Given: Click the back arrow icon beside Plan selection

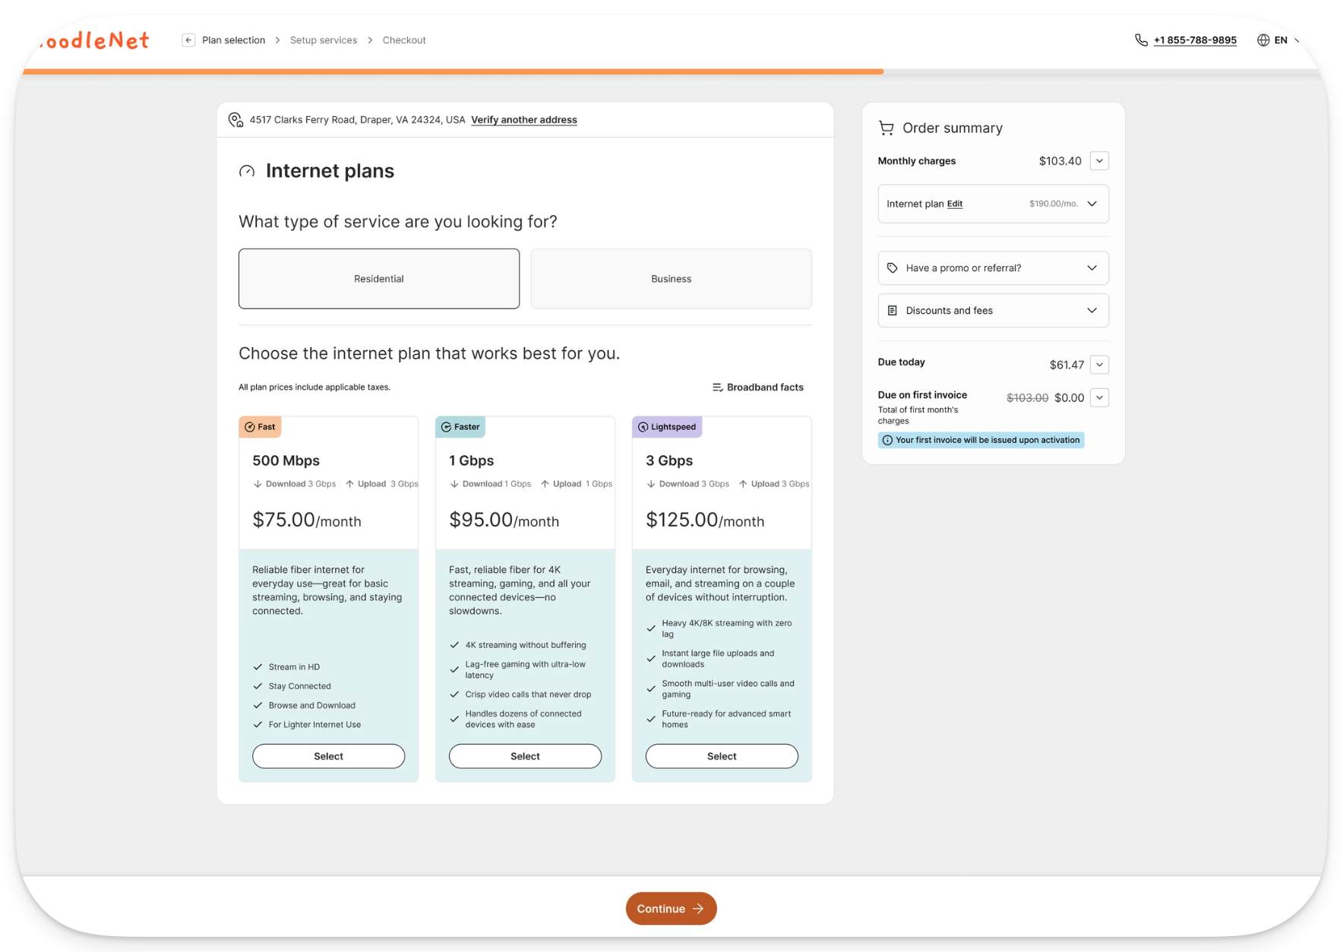Looking at the screenshot, I should (188, 40).
